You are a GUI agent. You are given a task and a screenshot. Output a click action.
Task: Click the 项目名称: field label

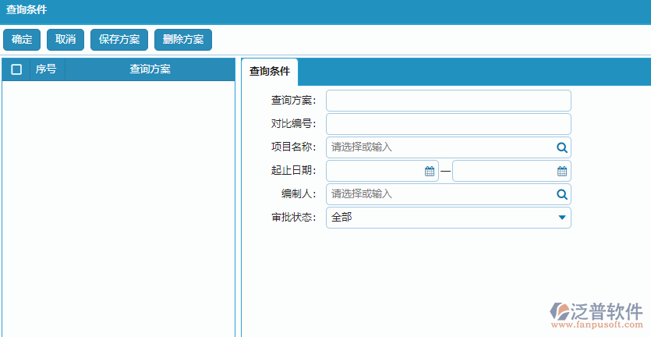click(x=293, y=147)
